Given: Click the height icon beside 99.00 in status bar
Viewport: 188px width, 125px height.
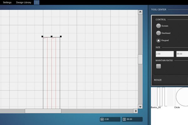Looking at the screenshot, I should click(x=124, y=119).
